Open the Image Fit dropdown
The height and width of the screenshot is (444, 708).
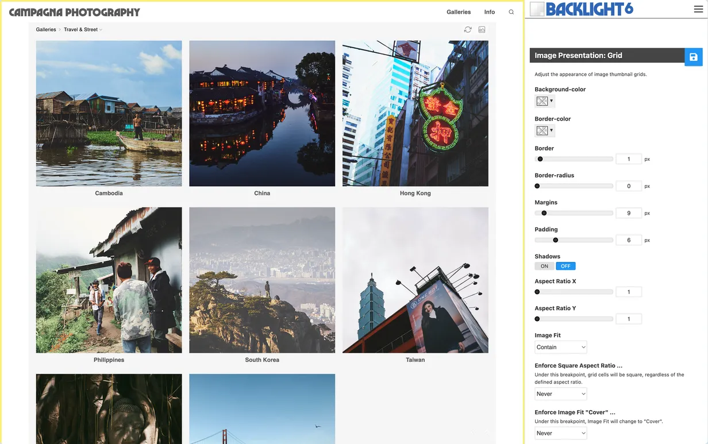click(x=561, y=347)
